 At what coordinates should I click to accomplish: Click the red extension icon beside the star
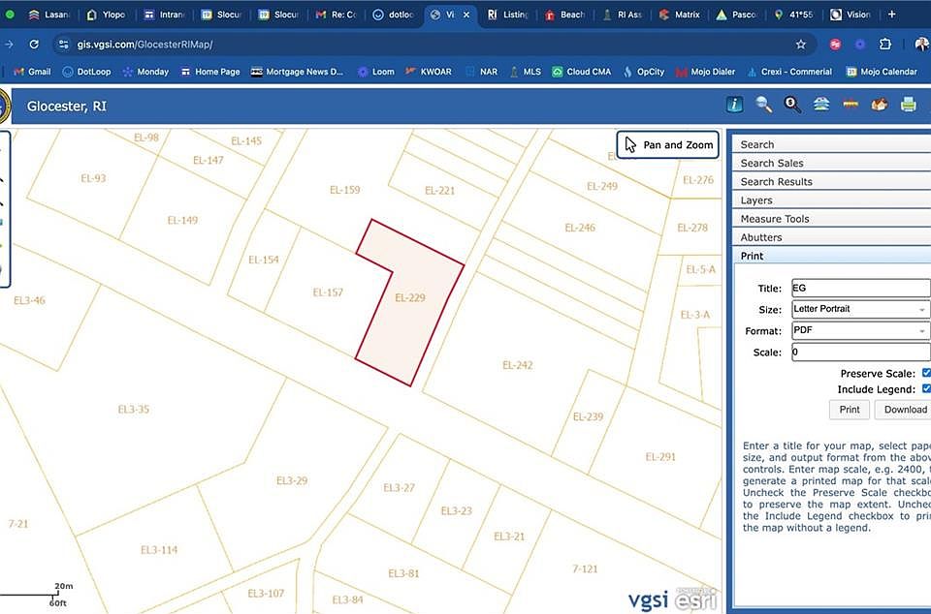(835, 45)
